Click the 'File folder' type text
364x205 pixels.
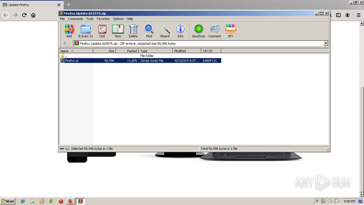tap(147, 56)
